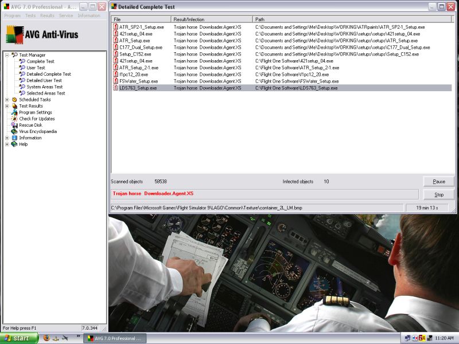Expand the Test Results tree node

click(x=7, y=106)
